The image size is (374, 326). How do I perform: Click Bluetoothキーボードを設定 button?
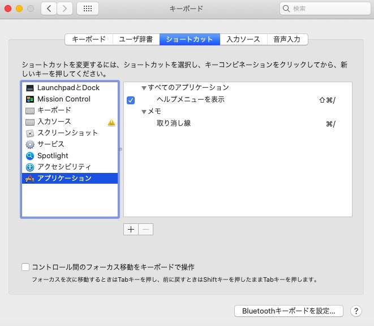click(289, 311)
